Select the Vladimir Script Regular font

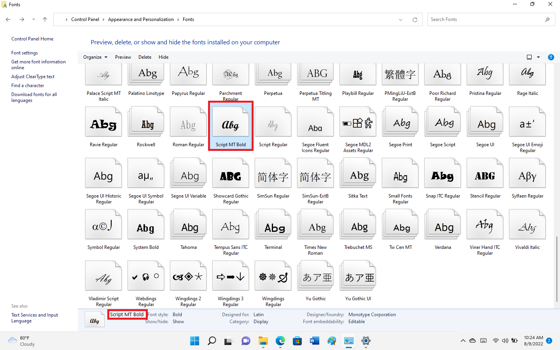[103, 276]
